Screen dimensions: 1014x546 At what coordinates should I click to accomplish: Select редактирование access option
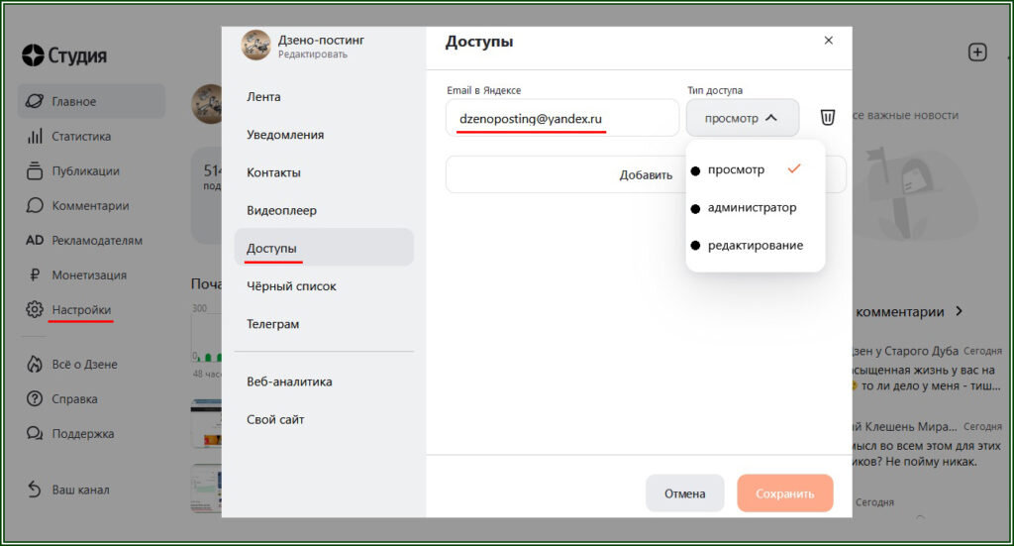click(x=755, y=245)
